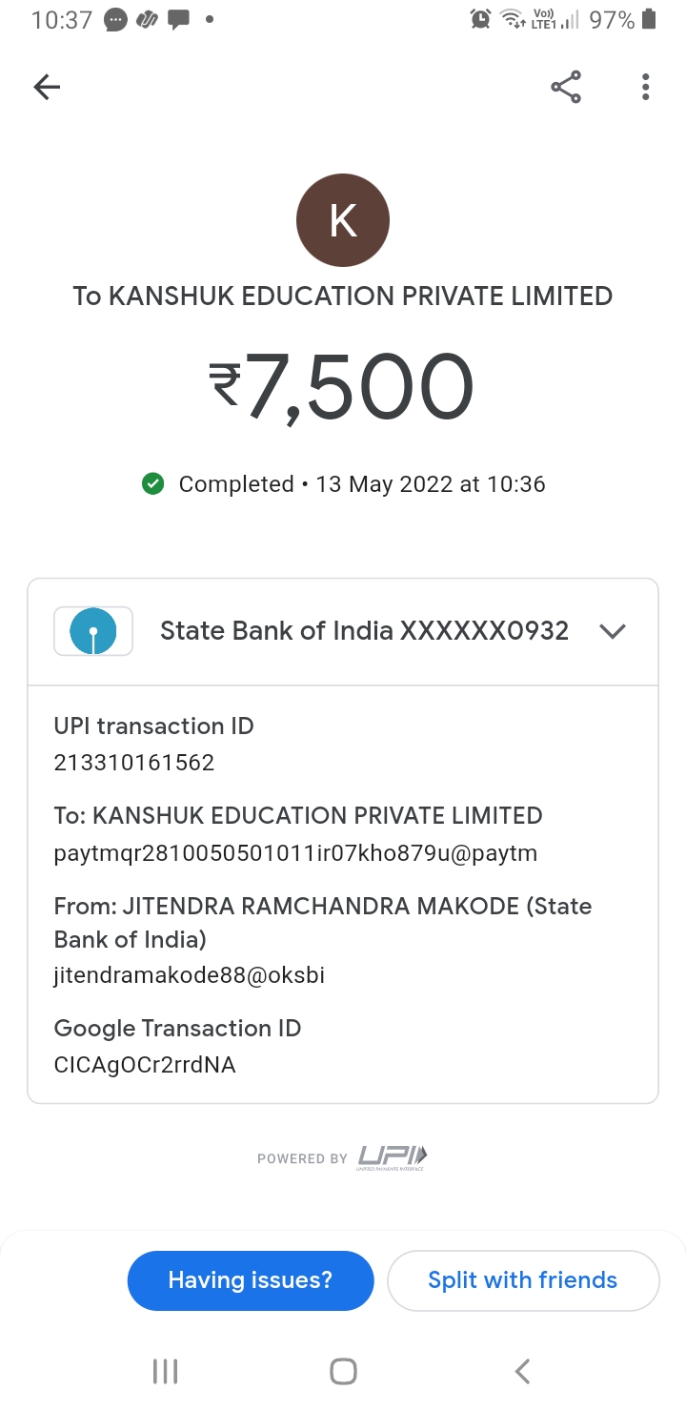Viewport: 686px width, 1411px height.
Task: Tap the back arrow icon
Action: click(x=47, y=88)
